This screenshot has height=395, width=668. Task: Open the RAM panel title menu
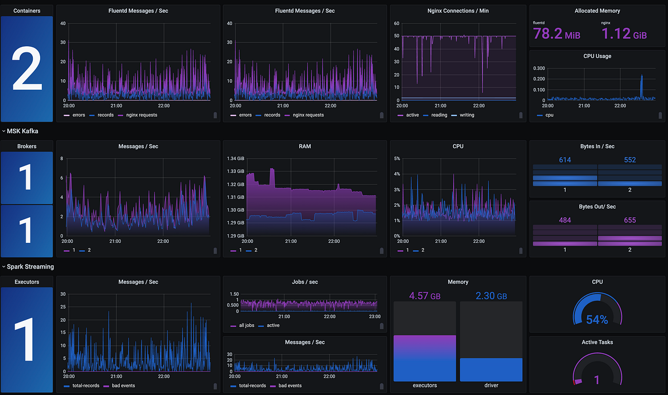(304, 146)
